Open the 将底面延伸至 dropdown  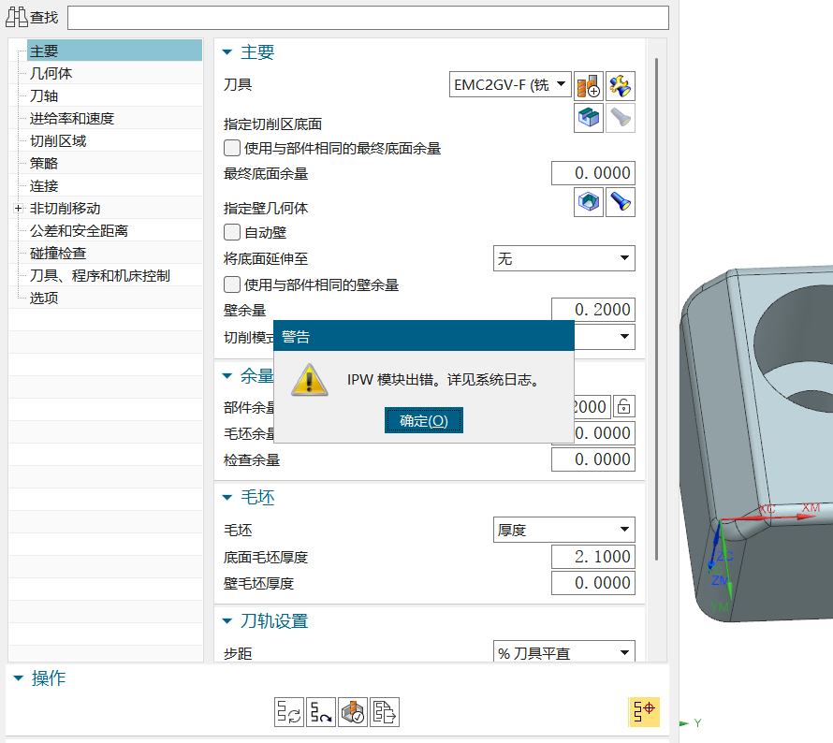click(563, 258)
